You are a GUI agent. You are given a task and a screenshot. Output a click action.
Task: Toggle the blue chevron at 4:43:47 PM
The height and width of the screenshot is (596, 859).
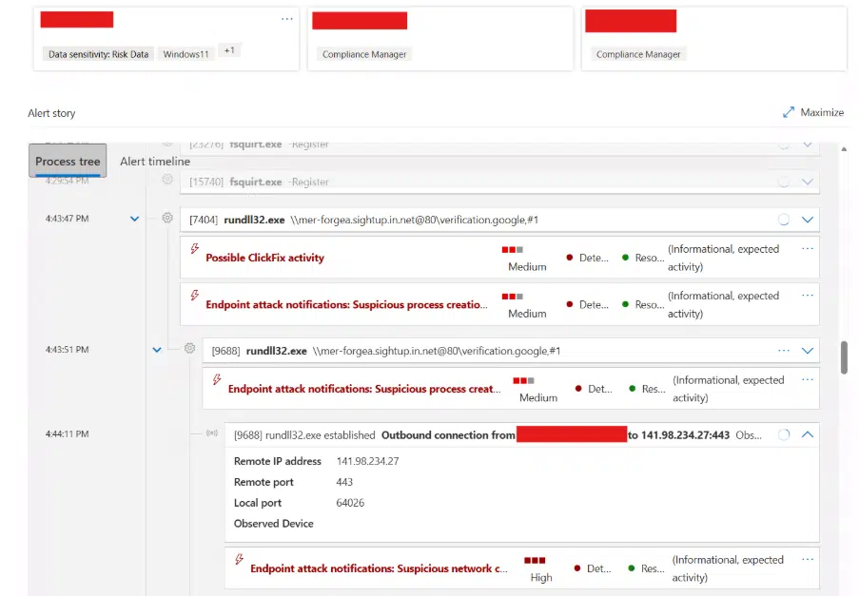[x=133, y=218]
